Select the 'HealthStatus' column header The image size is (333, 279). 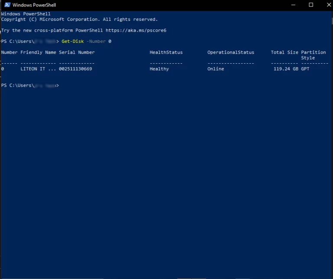point(166,52)
